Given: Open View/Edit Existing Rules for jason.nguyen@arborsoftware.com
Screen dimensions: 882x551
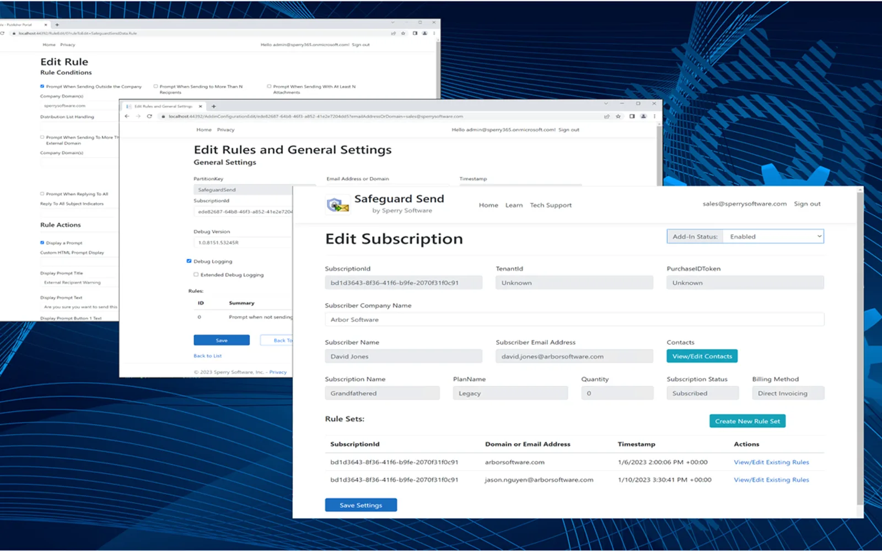Looking at the screenshot, I should (771, 480).
